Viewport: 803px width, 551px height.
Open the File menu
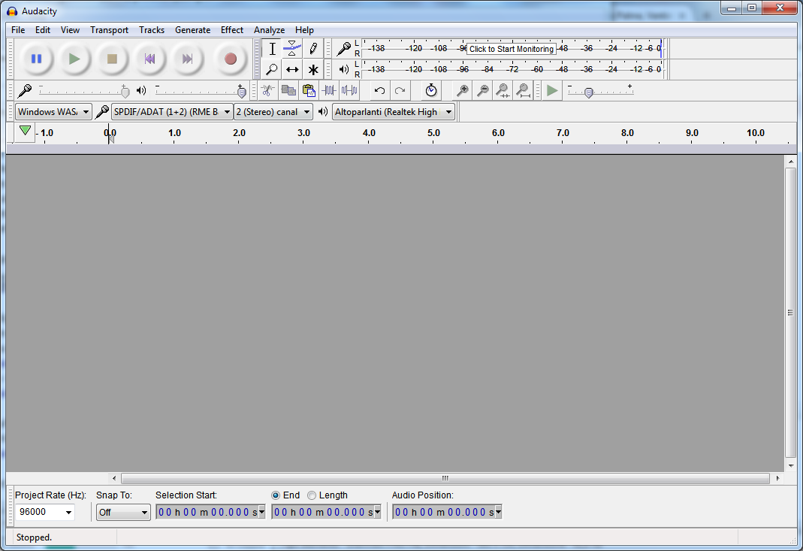(18, 30)
